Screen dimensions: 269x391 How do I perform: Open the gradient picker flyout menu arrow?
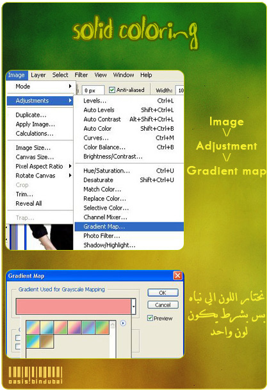[123, 323]
